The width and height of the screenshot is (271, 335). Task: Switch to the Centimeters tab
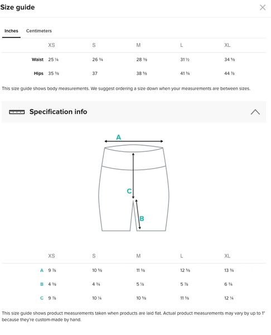tap(39, 31)
